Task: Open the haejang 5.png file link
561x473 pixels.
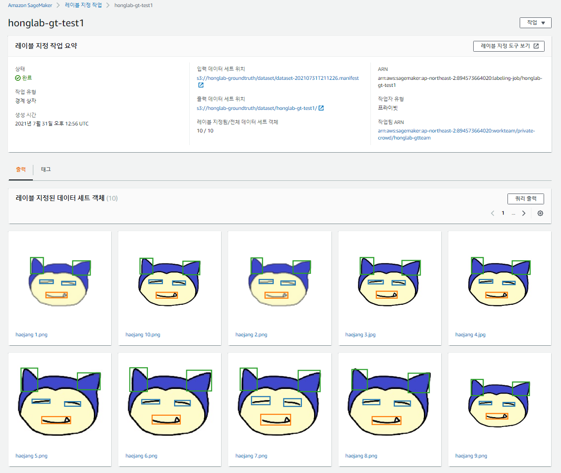Action: point(31,456)
